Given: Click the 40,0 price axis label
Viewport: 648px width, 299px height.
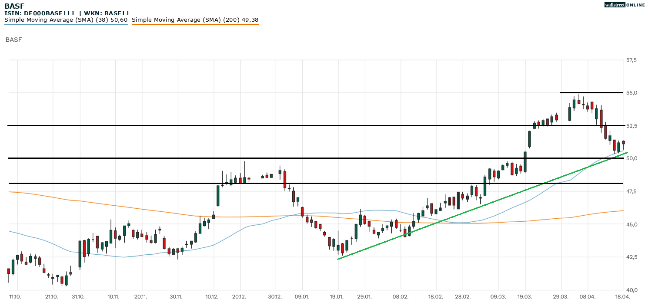Looking at the screenshot, I should tap(631, 290).
